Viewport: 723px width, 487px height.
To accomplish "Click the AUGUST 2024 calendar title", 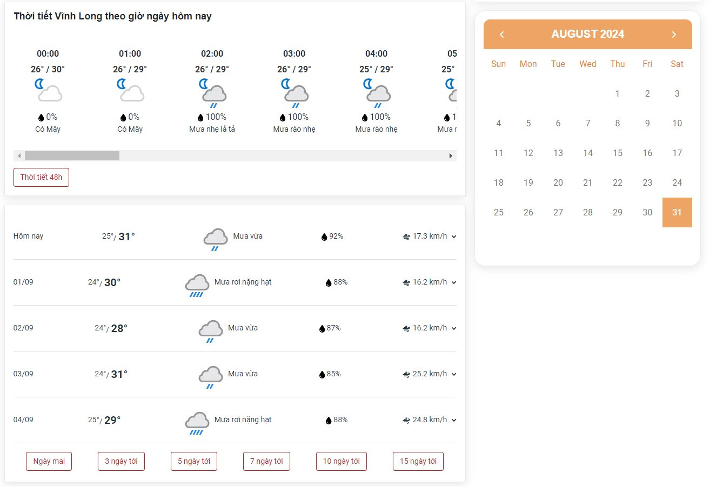I will coord(588,34).
